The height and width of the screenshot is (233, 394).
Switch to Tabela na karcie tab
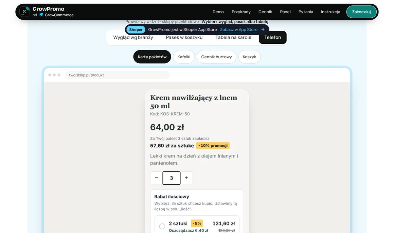click(233, 37)
